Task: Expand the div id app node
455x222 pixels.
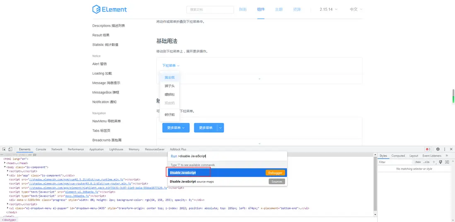Action: (8, 176)
